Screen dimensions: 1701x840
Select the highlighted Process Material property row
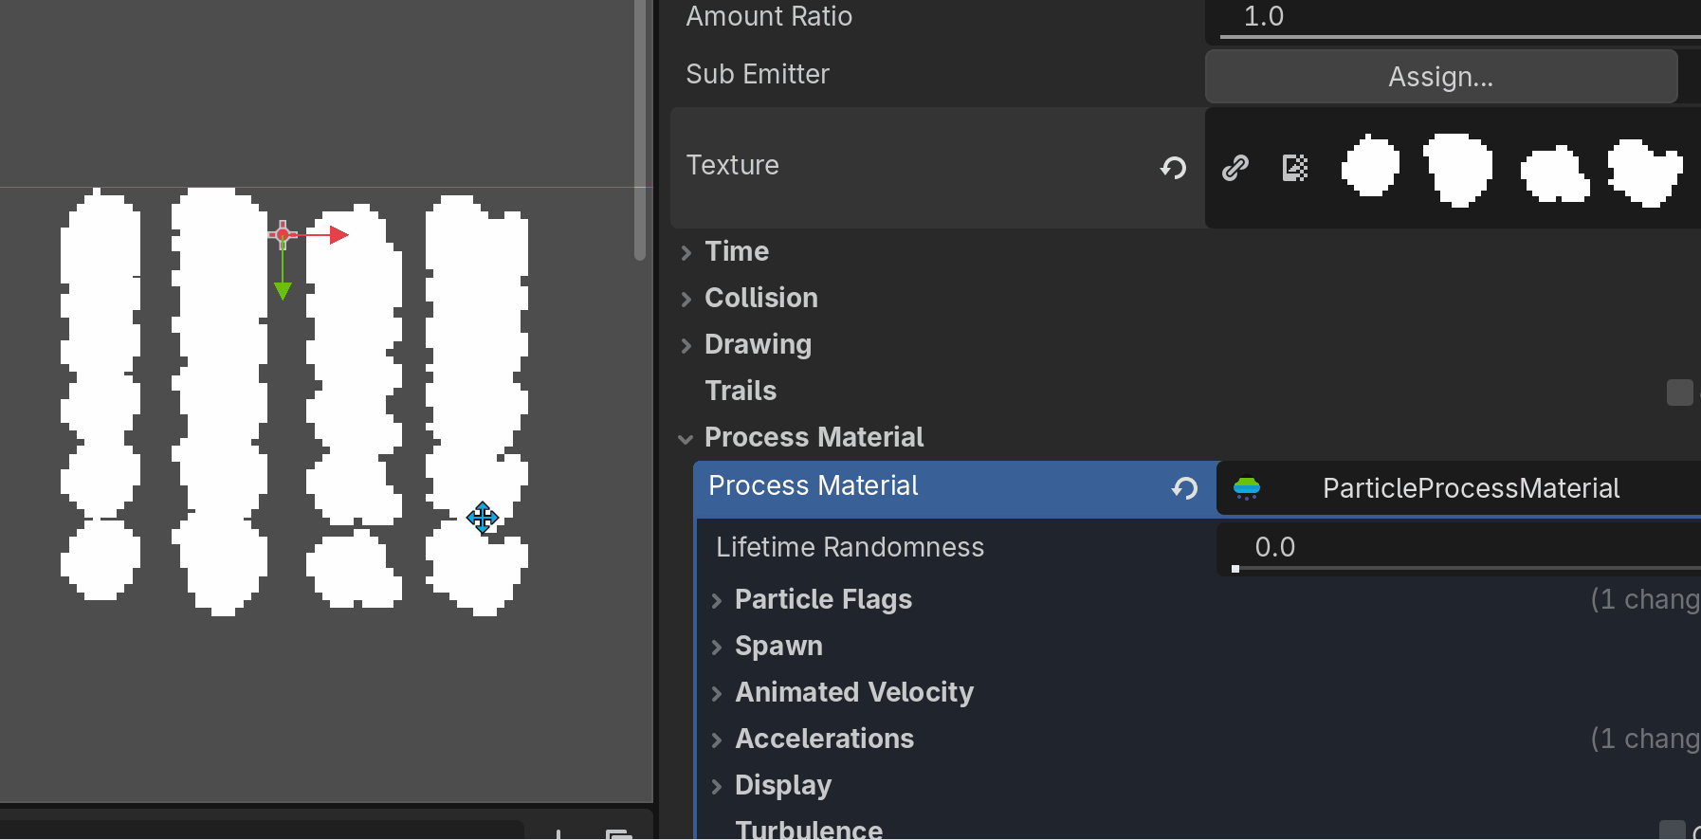coord(956,488)
